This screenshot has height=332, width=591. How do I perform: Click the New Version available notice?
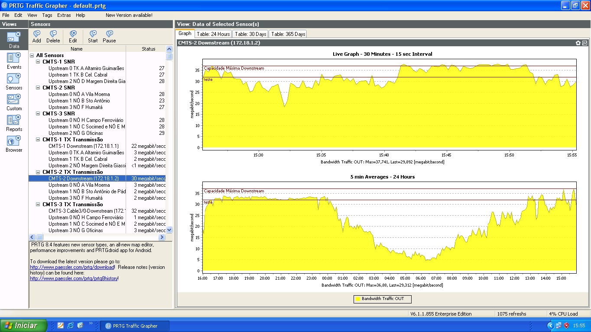click(129, 15)
